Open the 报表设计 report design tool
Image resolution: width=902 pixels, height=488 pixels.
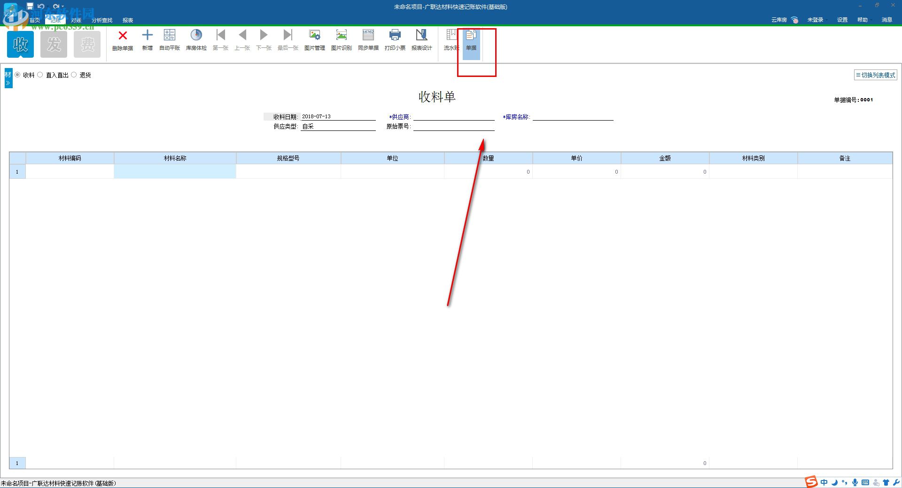421,40
